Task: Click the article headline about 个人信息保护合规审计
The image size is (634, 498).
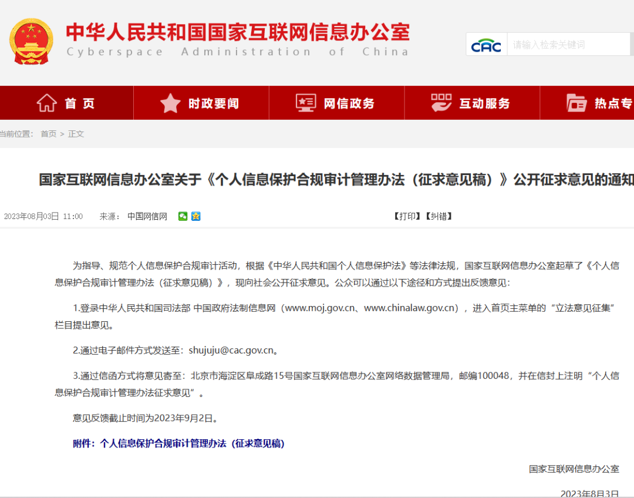Action: click(x=336, y=180)
